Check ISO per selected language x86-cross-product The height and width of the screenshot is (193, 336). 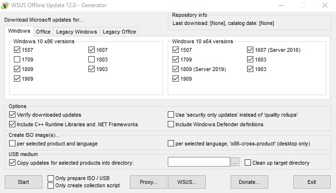(171, 144)
